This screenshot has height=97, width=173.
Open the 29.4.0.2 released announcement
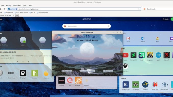coord(12,56)
